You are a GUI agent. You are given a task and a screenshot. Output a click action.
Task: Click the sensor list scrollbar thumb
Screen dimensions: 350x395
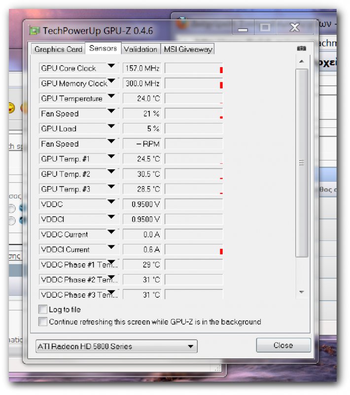click(302, 163)
